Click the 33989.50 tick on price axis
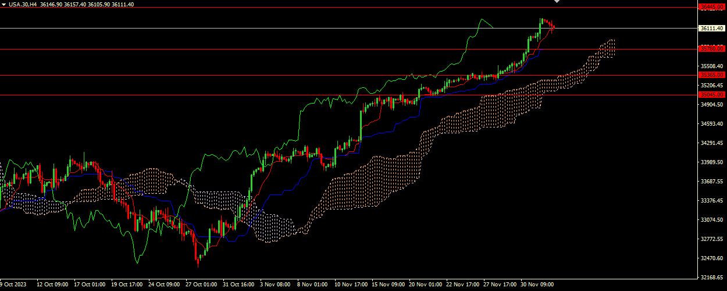The width and height of the screenshot is (727, 291). coord(712,162)
